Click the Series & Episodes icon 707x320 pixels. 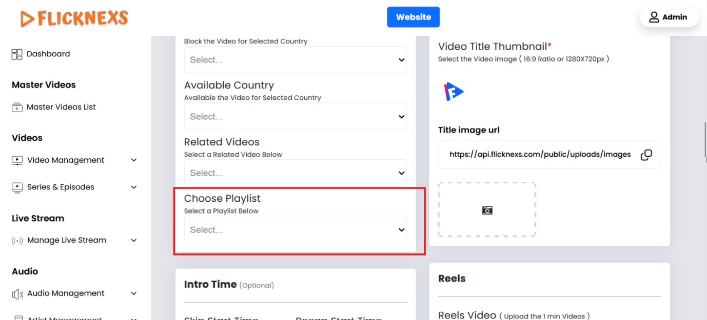(x=17, y=187)
